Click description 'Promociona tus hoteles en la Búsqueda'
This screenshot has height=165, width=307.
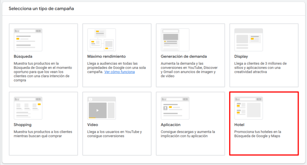[x=258, y=134]
